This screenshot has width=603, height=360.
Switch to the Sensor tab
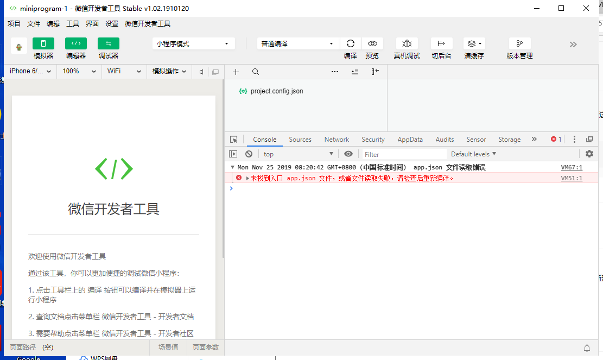(x=476, y=139)
